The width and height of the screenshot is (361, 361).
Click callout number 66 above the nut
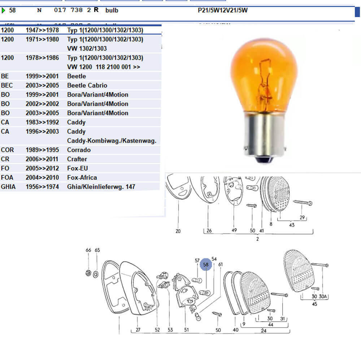[x=88, y=250]
